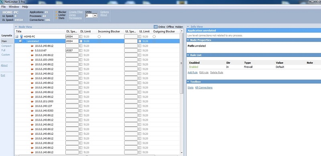Image resolution: width=321 pixels, height=156 pixels.
Task: Click the arrow icon beside 10.0.0.101:1900
Action: pyautogui.click(x=32, y=101)
